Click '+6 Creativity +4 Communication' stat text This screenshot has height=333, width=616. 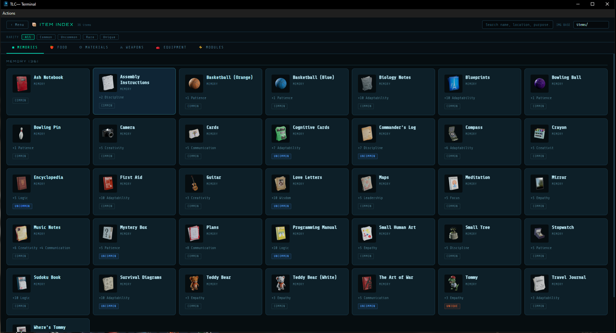pos(41,248)
